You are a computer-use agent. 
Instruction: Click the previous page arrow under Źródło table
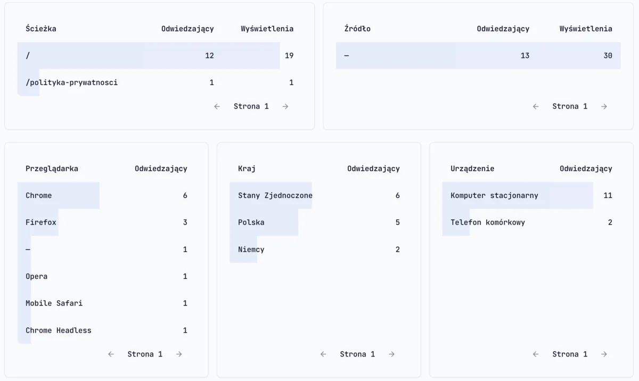coord(535,106)
